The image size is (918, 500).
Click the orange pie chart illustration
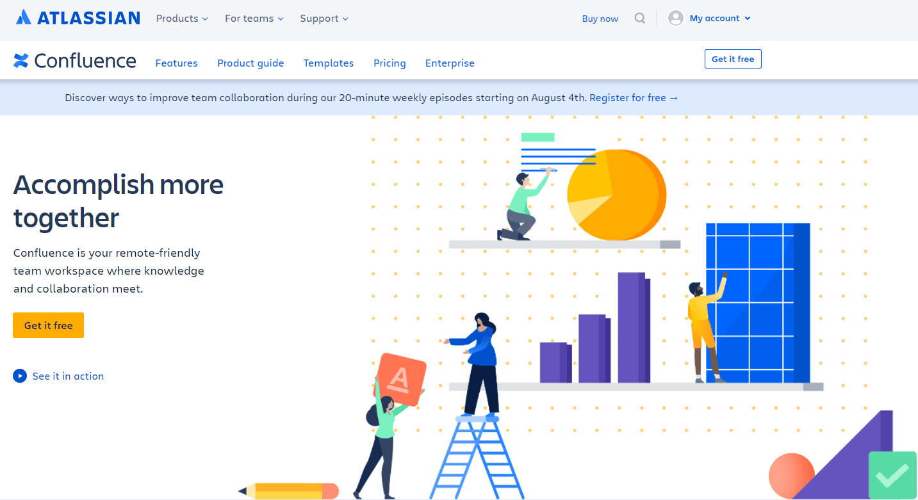[616, 194]
